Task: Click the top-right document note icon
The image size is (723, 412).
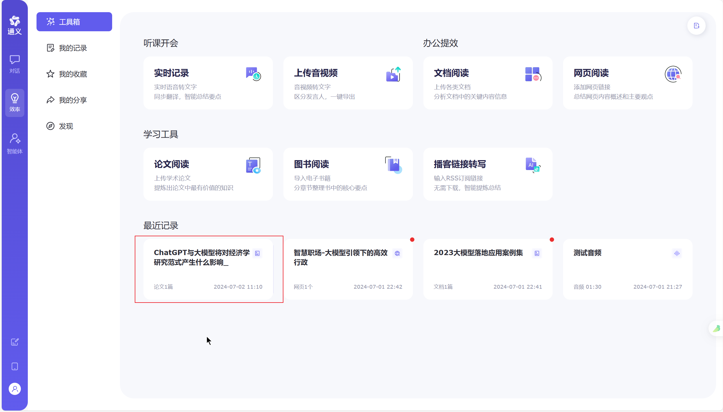Action: tap(696, 26)
